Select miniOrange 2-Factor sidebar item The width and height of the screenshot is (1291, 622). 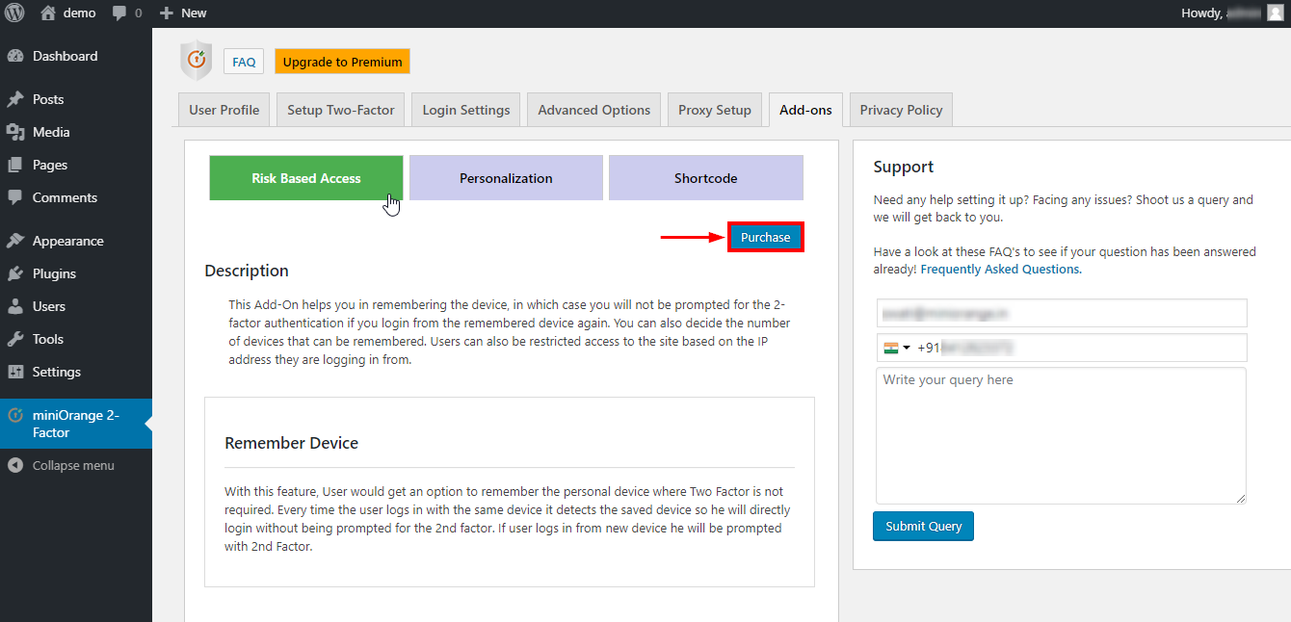tap(76, 424)
